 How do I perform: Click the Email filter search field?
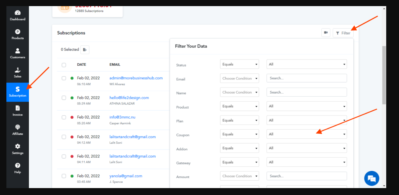tap(307, 78)
